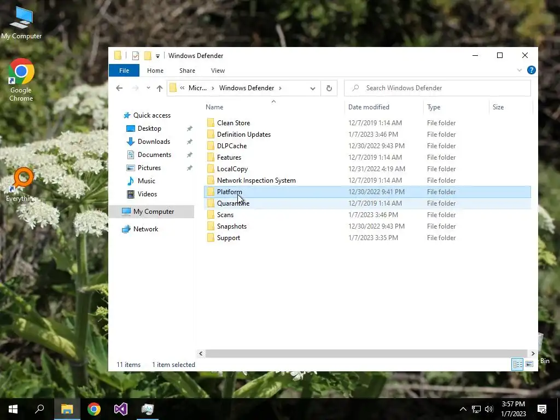560x420 pixels.
Task: Go up one folder level
Action: coord(160,88)
